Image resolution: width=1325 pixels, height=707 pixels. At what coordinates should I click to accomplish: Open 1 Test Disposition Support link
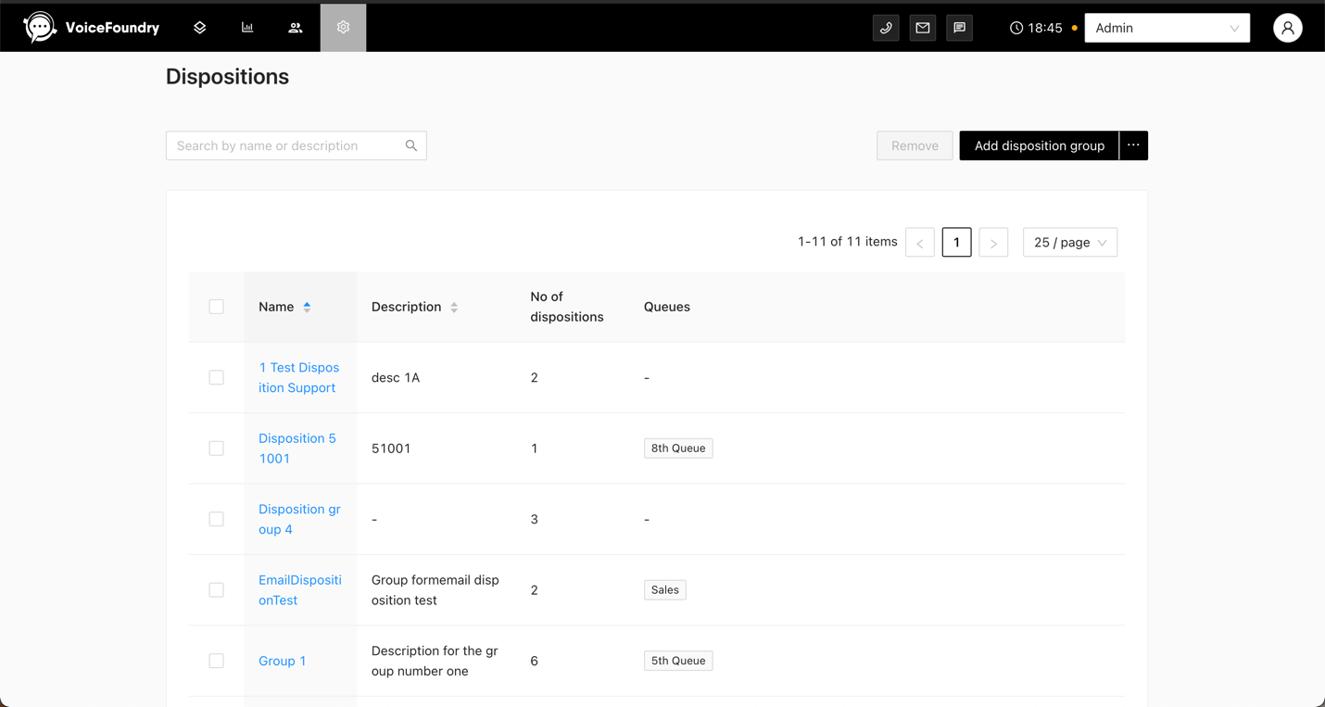pyautogui.click(x=299, y=377)
